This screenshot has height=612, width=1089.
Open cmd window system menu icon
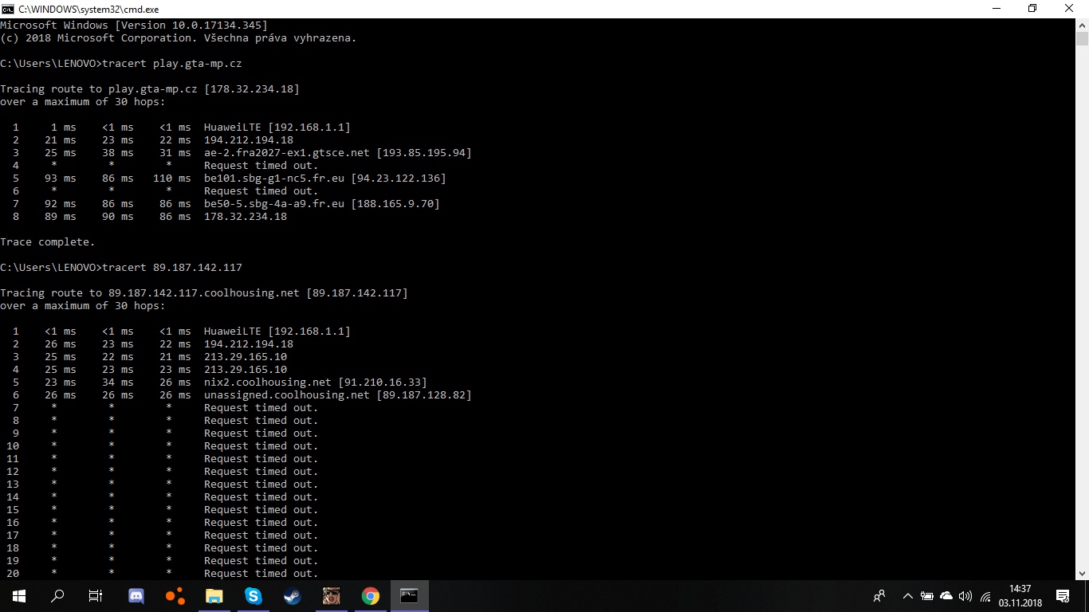pos(8,9)
